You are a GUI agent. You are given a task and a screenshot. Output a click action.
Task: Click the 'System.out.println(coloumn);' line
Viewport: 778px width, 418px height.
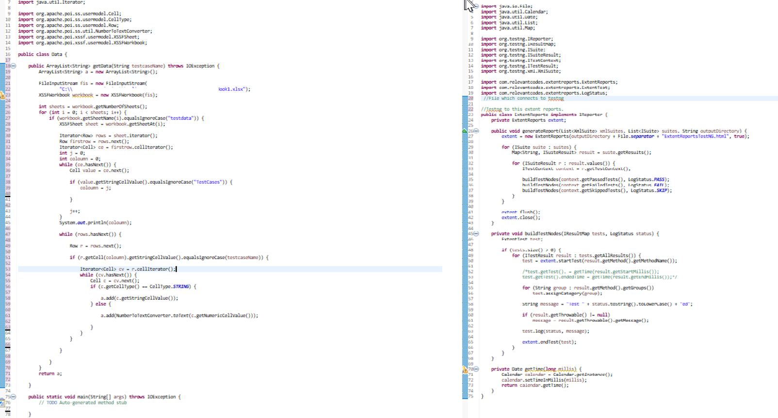pyautogui.click(x=96, y=223)
